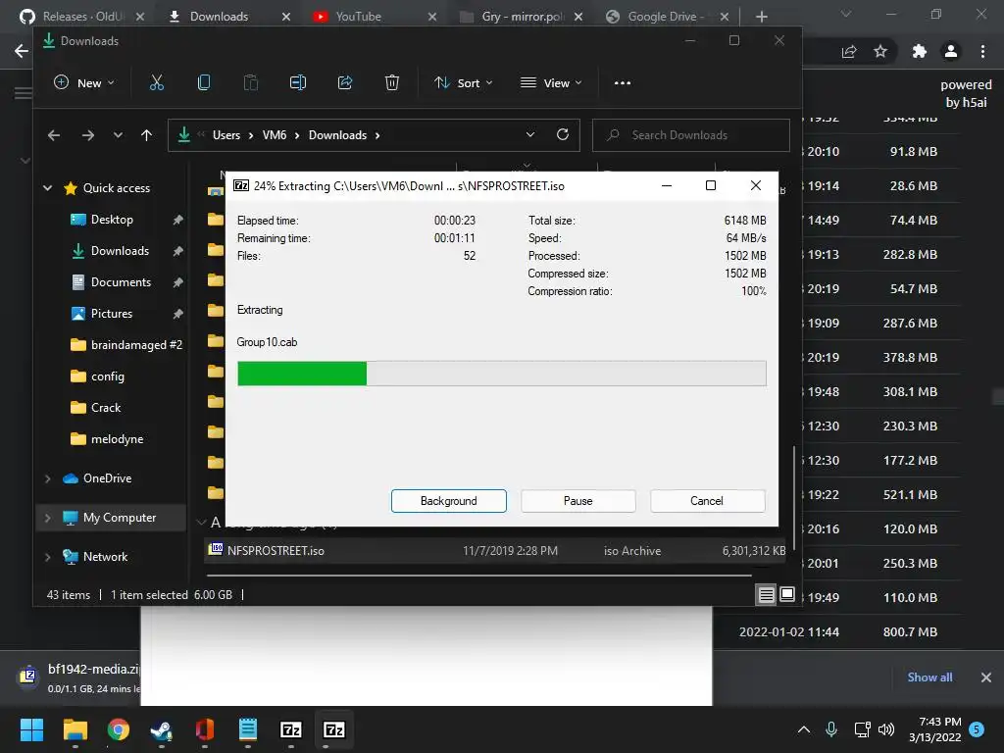Click Show all downloads link

pyautogui.click(x=929, y=678)
